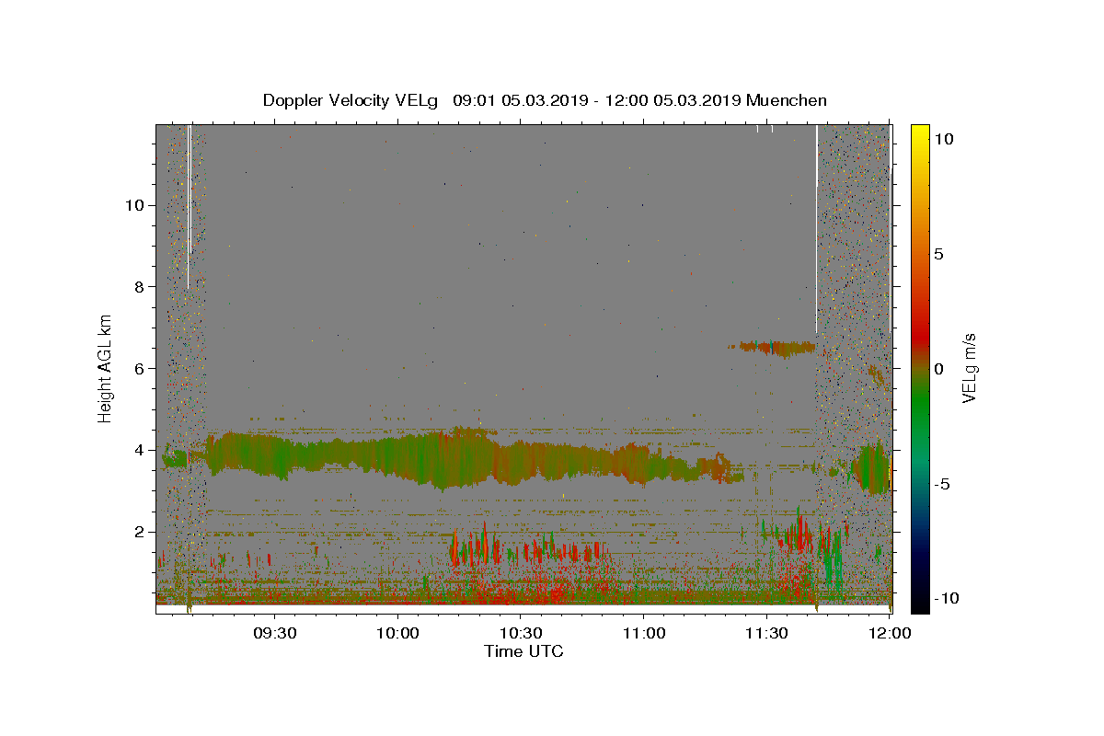Click the 'Height AGL km' axis label

tap(105, 368)
